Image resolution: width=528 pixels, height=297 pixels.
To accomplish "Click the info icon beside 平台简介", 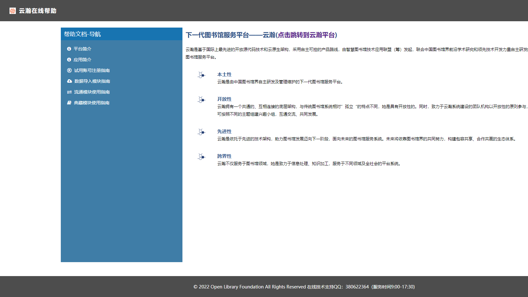I will tap(69, 49).
